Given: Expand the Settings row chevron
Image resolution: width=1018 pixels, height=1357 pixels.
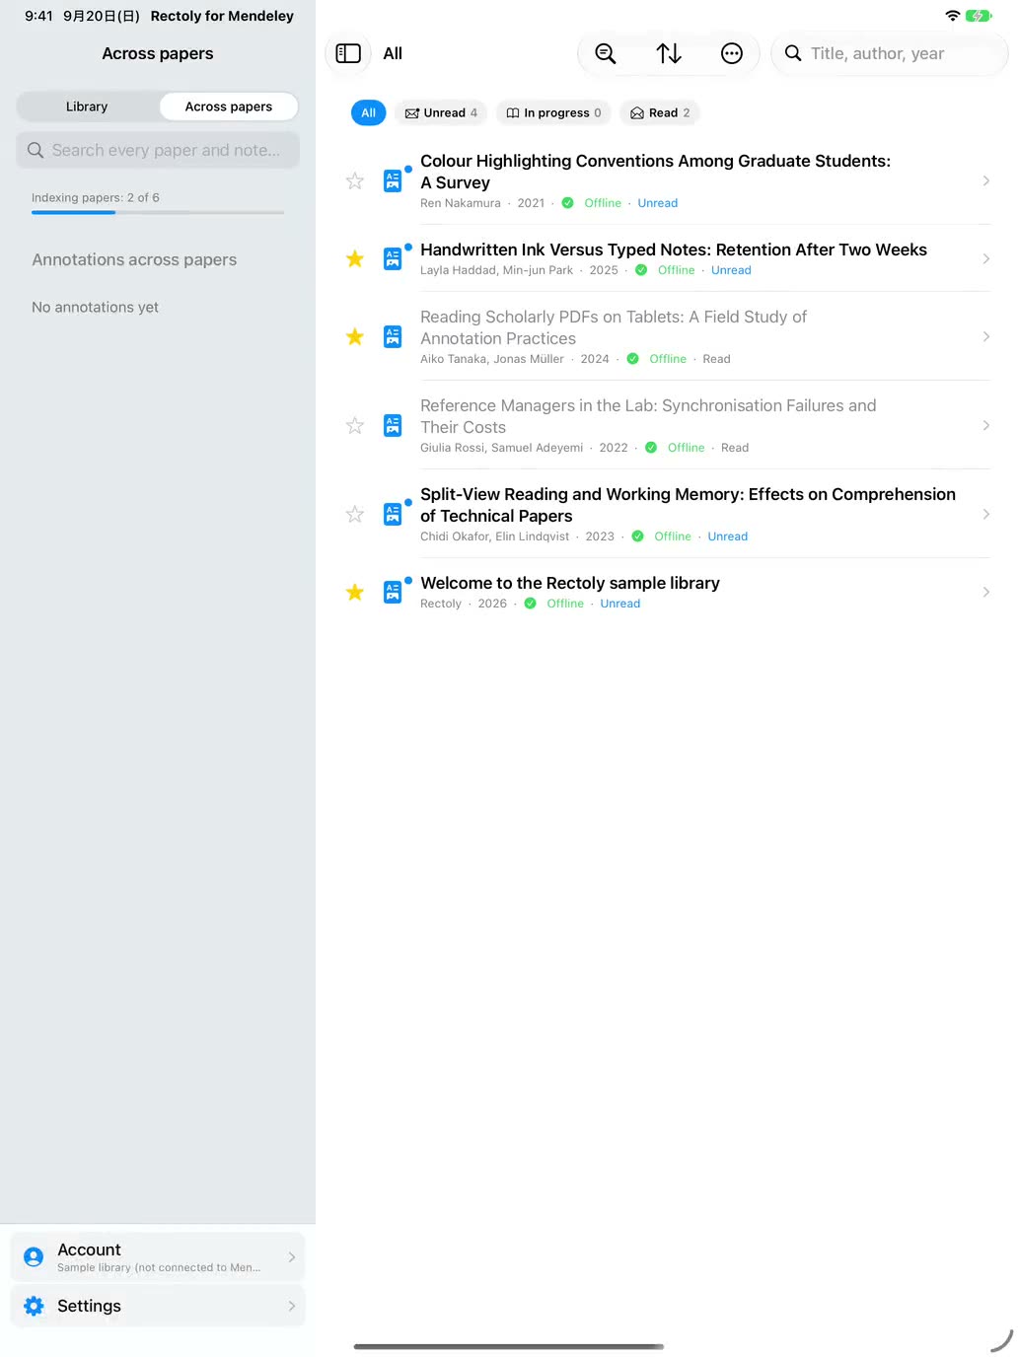Looking at the screenshot, I should tap(292, 1306).
